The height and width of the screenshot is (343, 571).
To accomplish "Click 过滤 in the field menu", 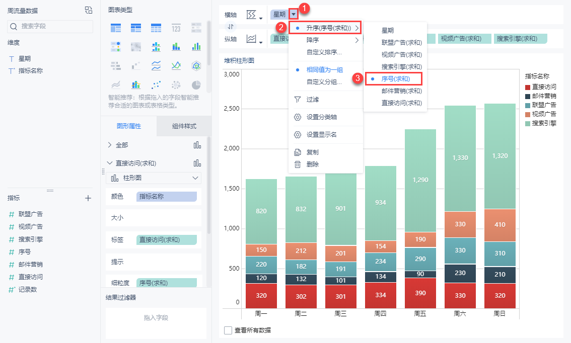I will point(313,99).
